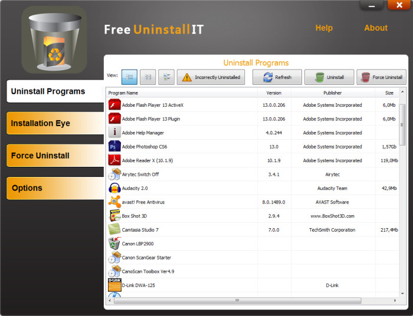Click the trash can application logo
Image resolution: width=413 pixels, height=316 pixels.
(x=54, y=39)
